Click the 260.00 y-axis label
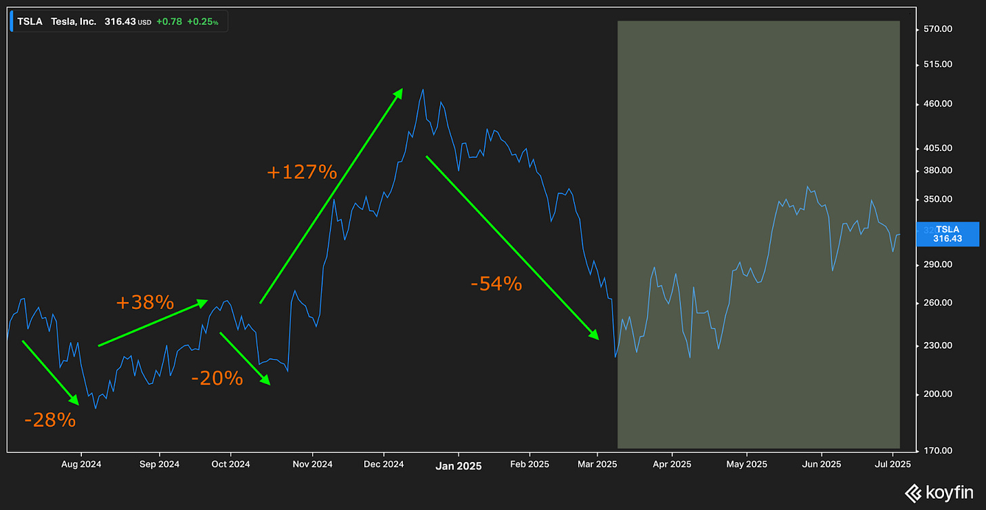This screenshot has width=986, height=510. point(938,303)
